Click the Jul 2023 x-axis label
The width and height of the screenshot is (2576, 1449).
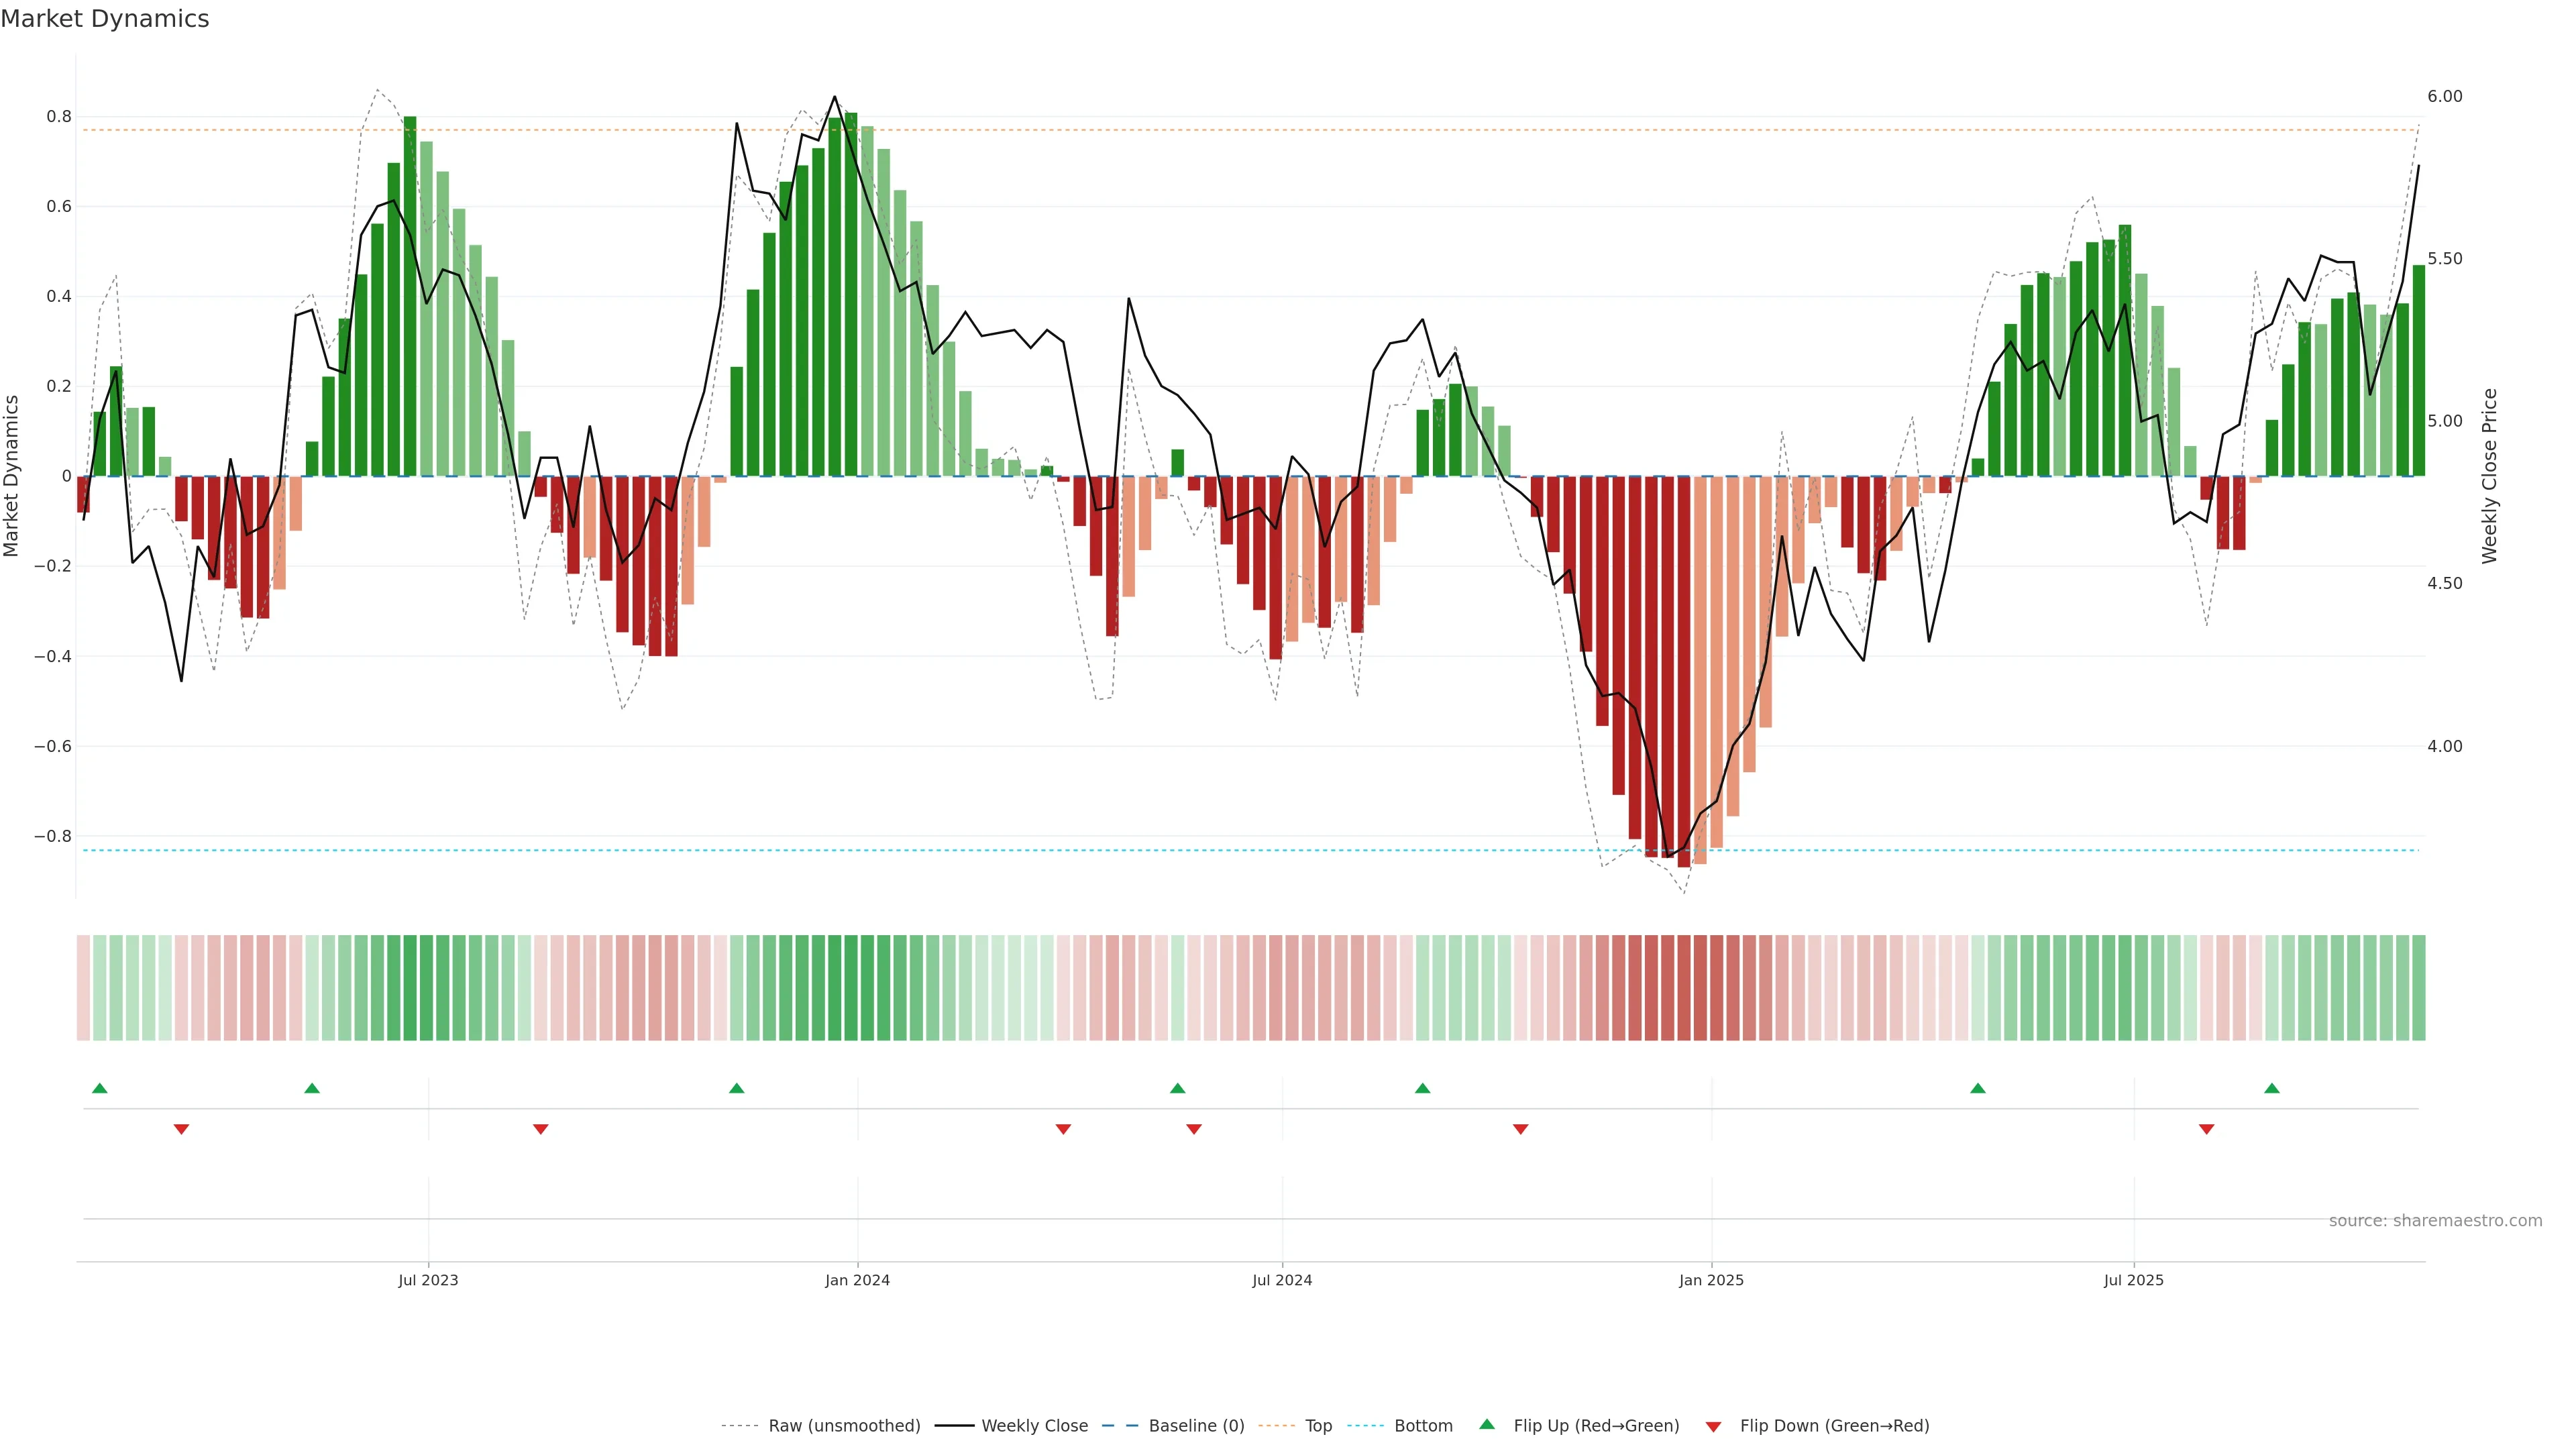428,1280
